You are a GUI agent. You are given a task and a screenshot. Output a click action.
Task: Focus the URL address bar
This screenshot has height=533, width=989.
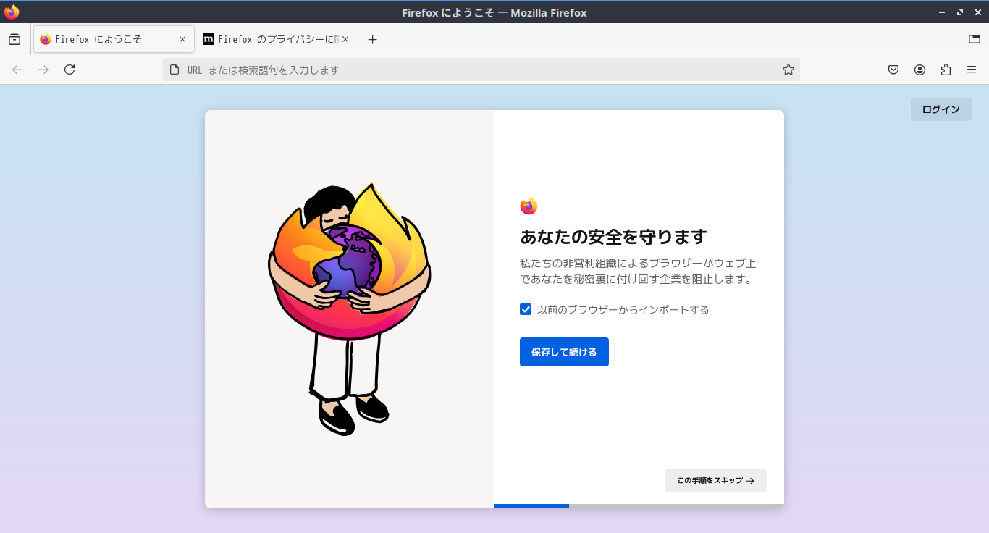[481, 70]
